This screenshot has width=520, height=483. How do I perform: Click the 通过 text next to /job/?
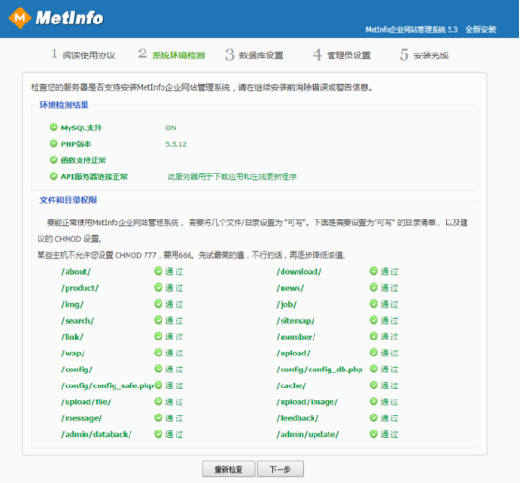pos(390,304)
